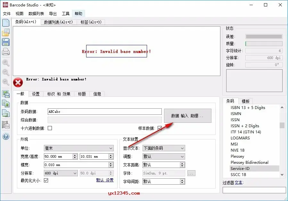Open the serial barcode export icon
Screen dimensions: 288x201
tap(6, 125)
